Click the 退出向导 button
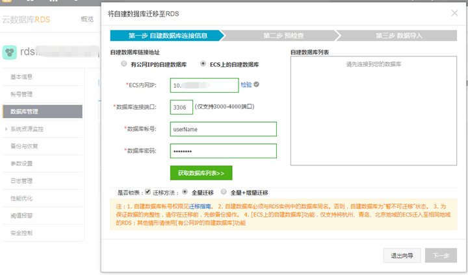Screen dimensions: 468x275 (402, 256)
